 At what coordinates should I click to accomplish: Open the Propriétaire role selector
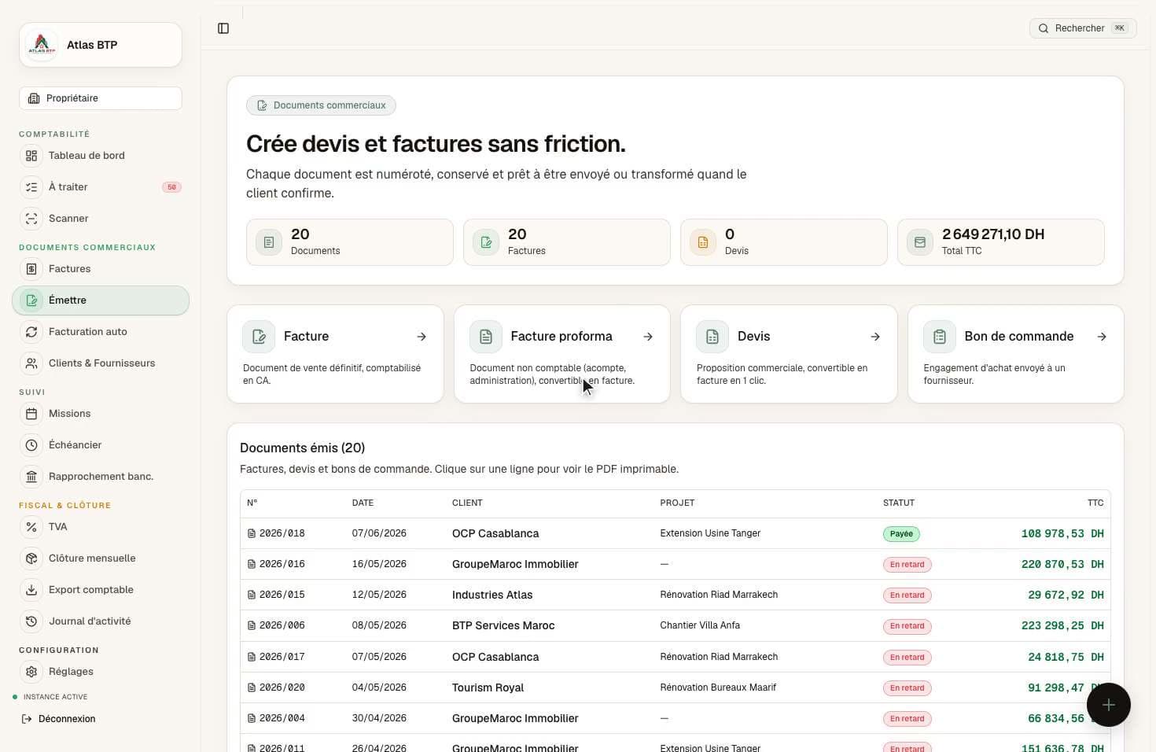pos(101,98)
